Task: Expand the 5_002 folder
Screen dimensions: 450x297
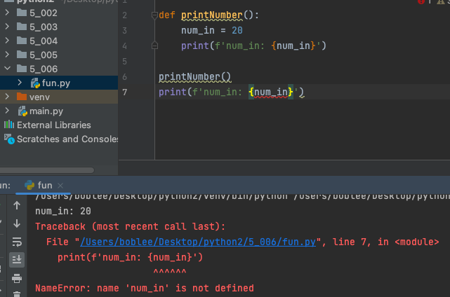Action: [8, 13]
